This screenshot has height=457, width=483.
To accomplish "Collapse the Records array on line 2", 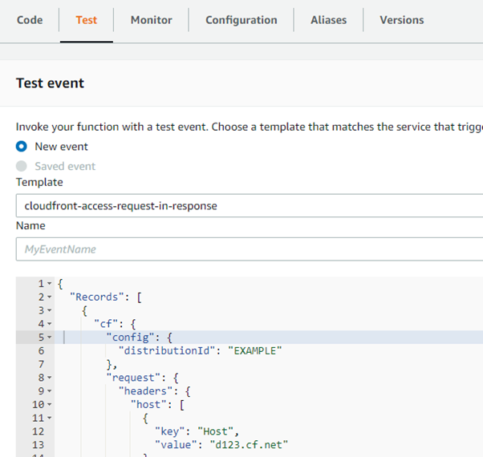I will coord(50,297).
